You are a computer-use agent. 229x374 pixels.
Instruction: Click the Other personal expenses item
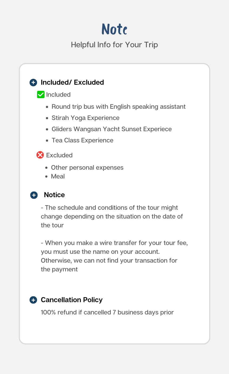tap(87, 167)
